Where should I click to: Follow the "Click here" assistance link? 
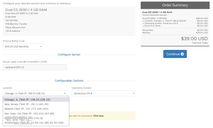click(98, 116)
